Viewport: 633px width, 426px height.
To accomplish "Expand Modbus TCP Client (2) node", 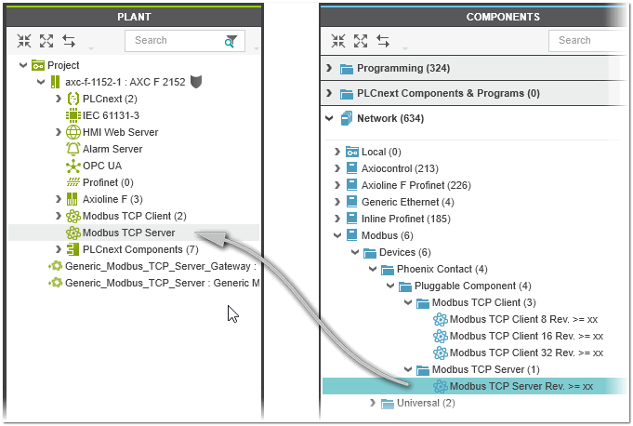I will click(x=59, y=216).
